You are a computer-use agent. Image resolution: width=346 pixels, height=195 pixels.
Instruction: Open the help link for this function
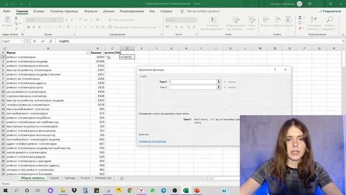click(x=152, y=141)
